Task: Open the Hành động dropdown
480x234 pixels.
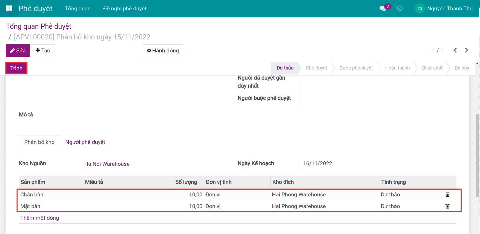Action: tap(163, 51)
